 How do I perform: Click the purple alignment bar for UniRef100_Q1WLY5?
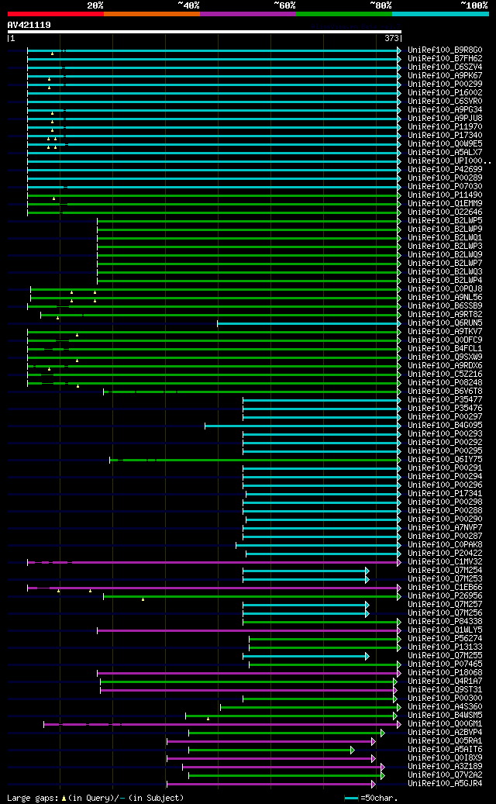coord(249,630)
